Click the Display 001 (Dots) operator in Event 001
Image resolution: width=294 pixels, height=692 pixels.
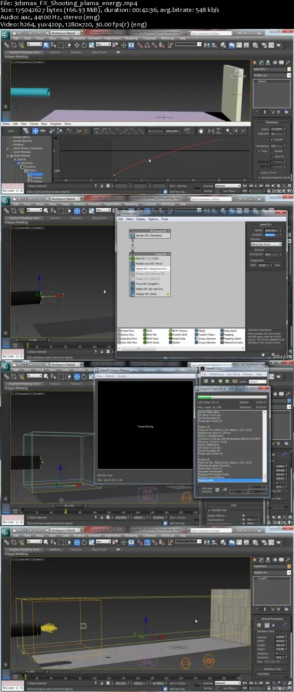(150, 294)
